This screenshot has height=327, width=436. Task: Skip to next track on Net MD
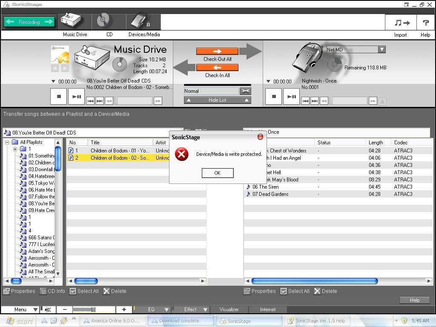315,101
